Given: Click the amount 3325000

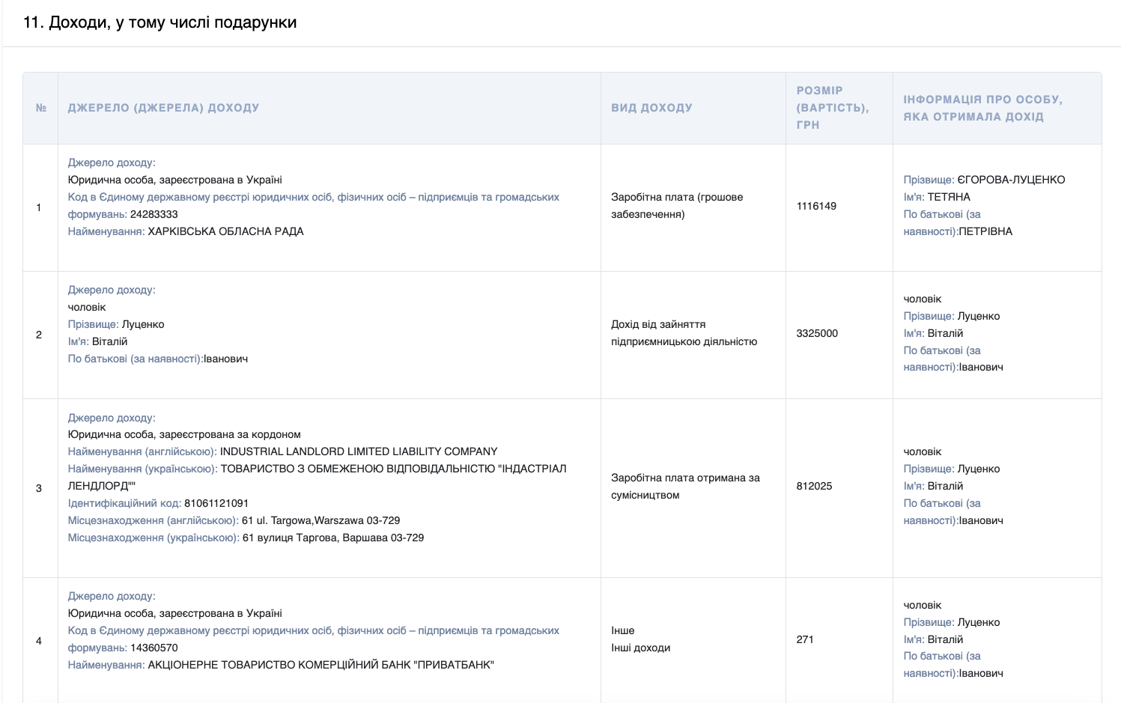Looking at the screenshot, I should point(817,333).
